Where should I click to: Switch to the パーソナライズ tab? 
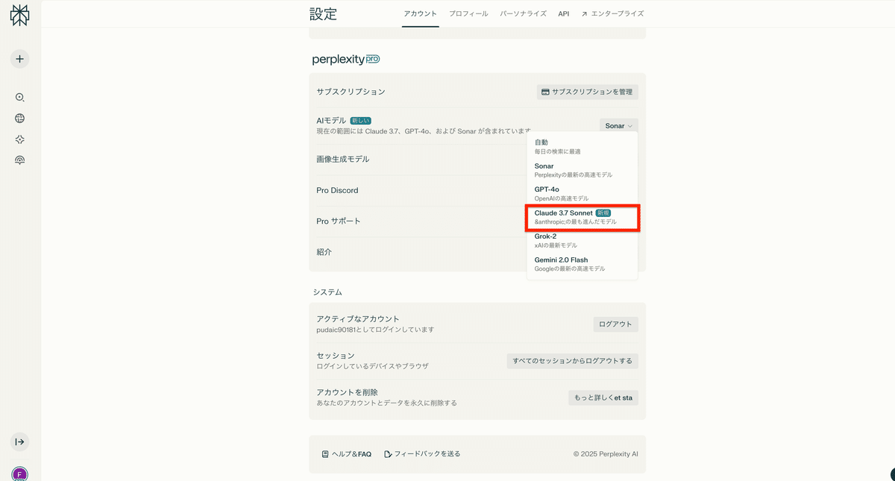click(x=523, y=14)
